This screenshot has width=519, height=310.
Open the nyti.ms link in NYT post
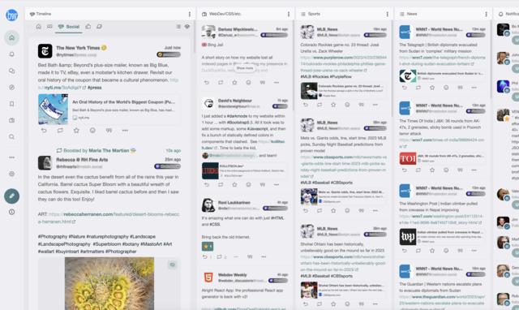(62, 88)
